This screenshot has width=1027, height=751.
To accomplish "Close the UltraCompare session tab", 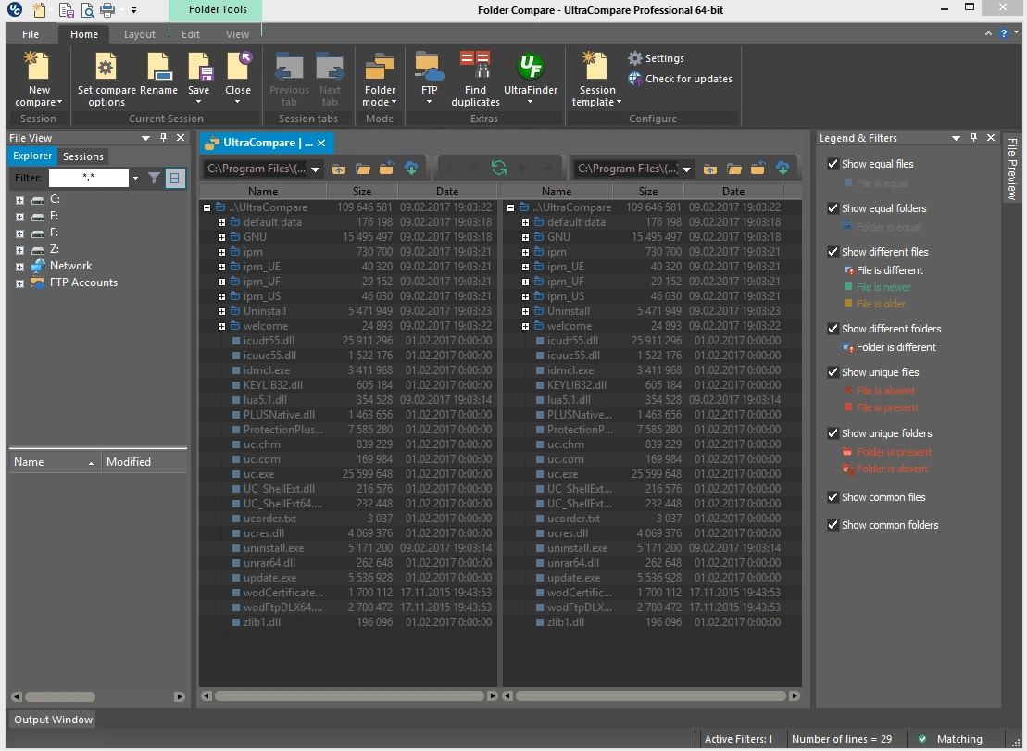I will click(321, 143).
